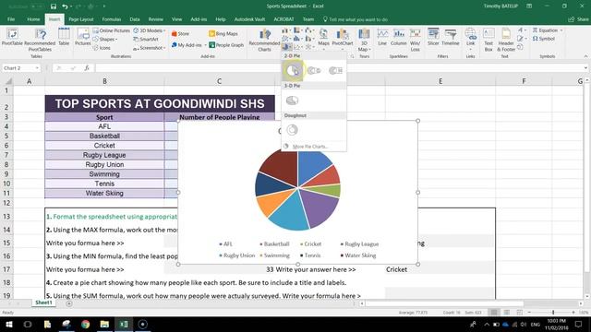Insert a Line sparkline
Screen dimensions: 591x332
tap(382, 37)
